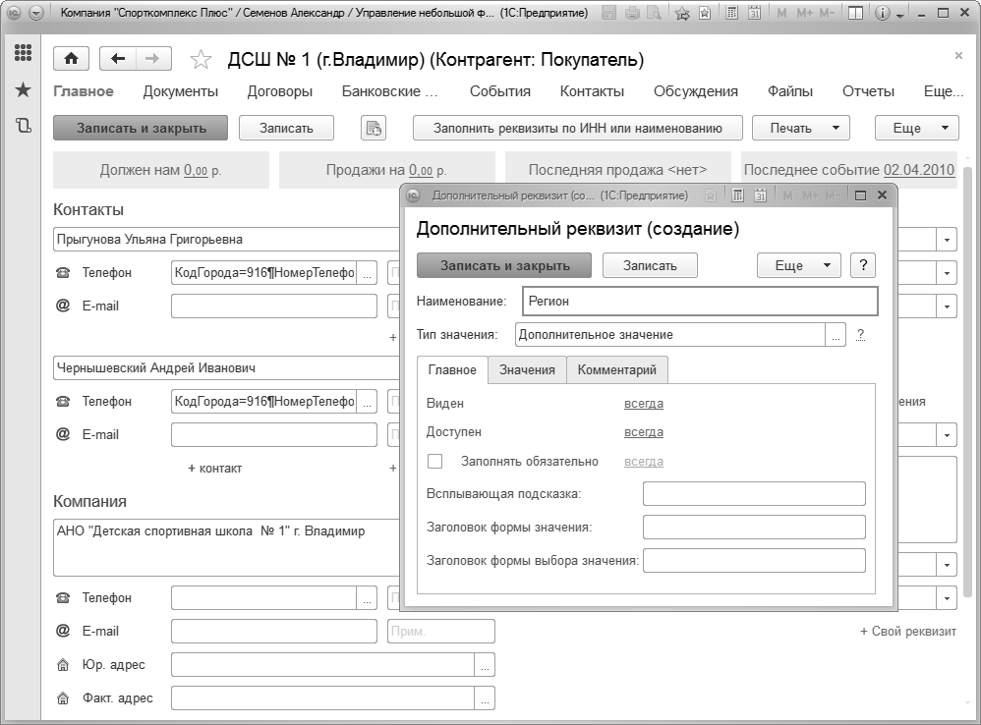The image size is (981, 725).
Task: Click ellipsis for Чернышевский's phone field
Action: pos(368,402)
